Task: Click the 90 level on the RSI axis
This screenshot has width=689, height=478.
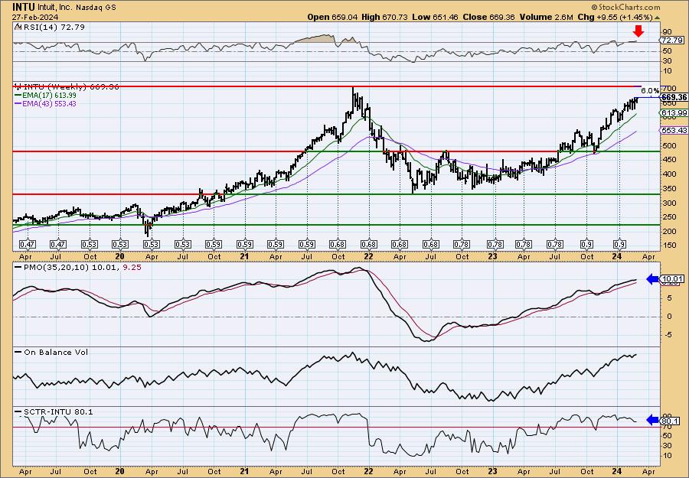Action: pyautogui.click(x=667, y=31)
